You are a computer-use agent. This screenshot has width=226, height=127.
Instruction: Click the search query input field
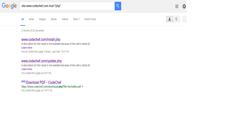[x=67, y=6]
